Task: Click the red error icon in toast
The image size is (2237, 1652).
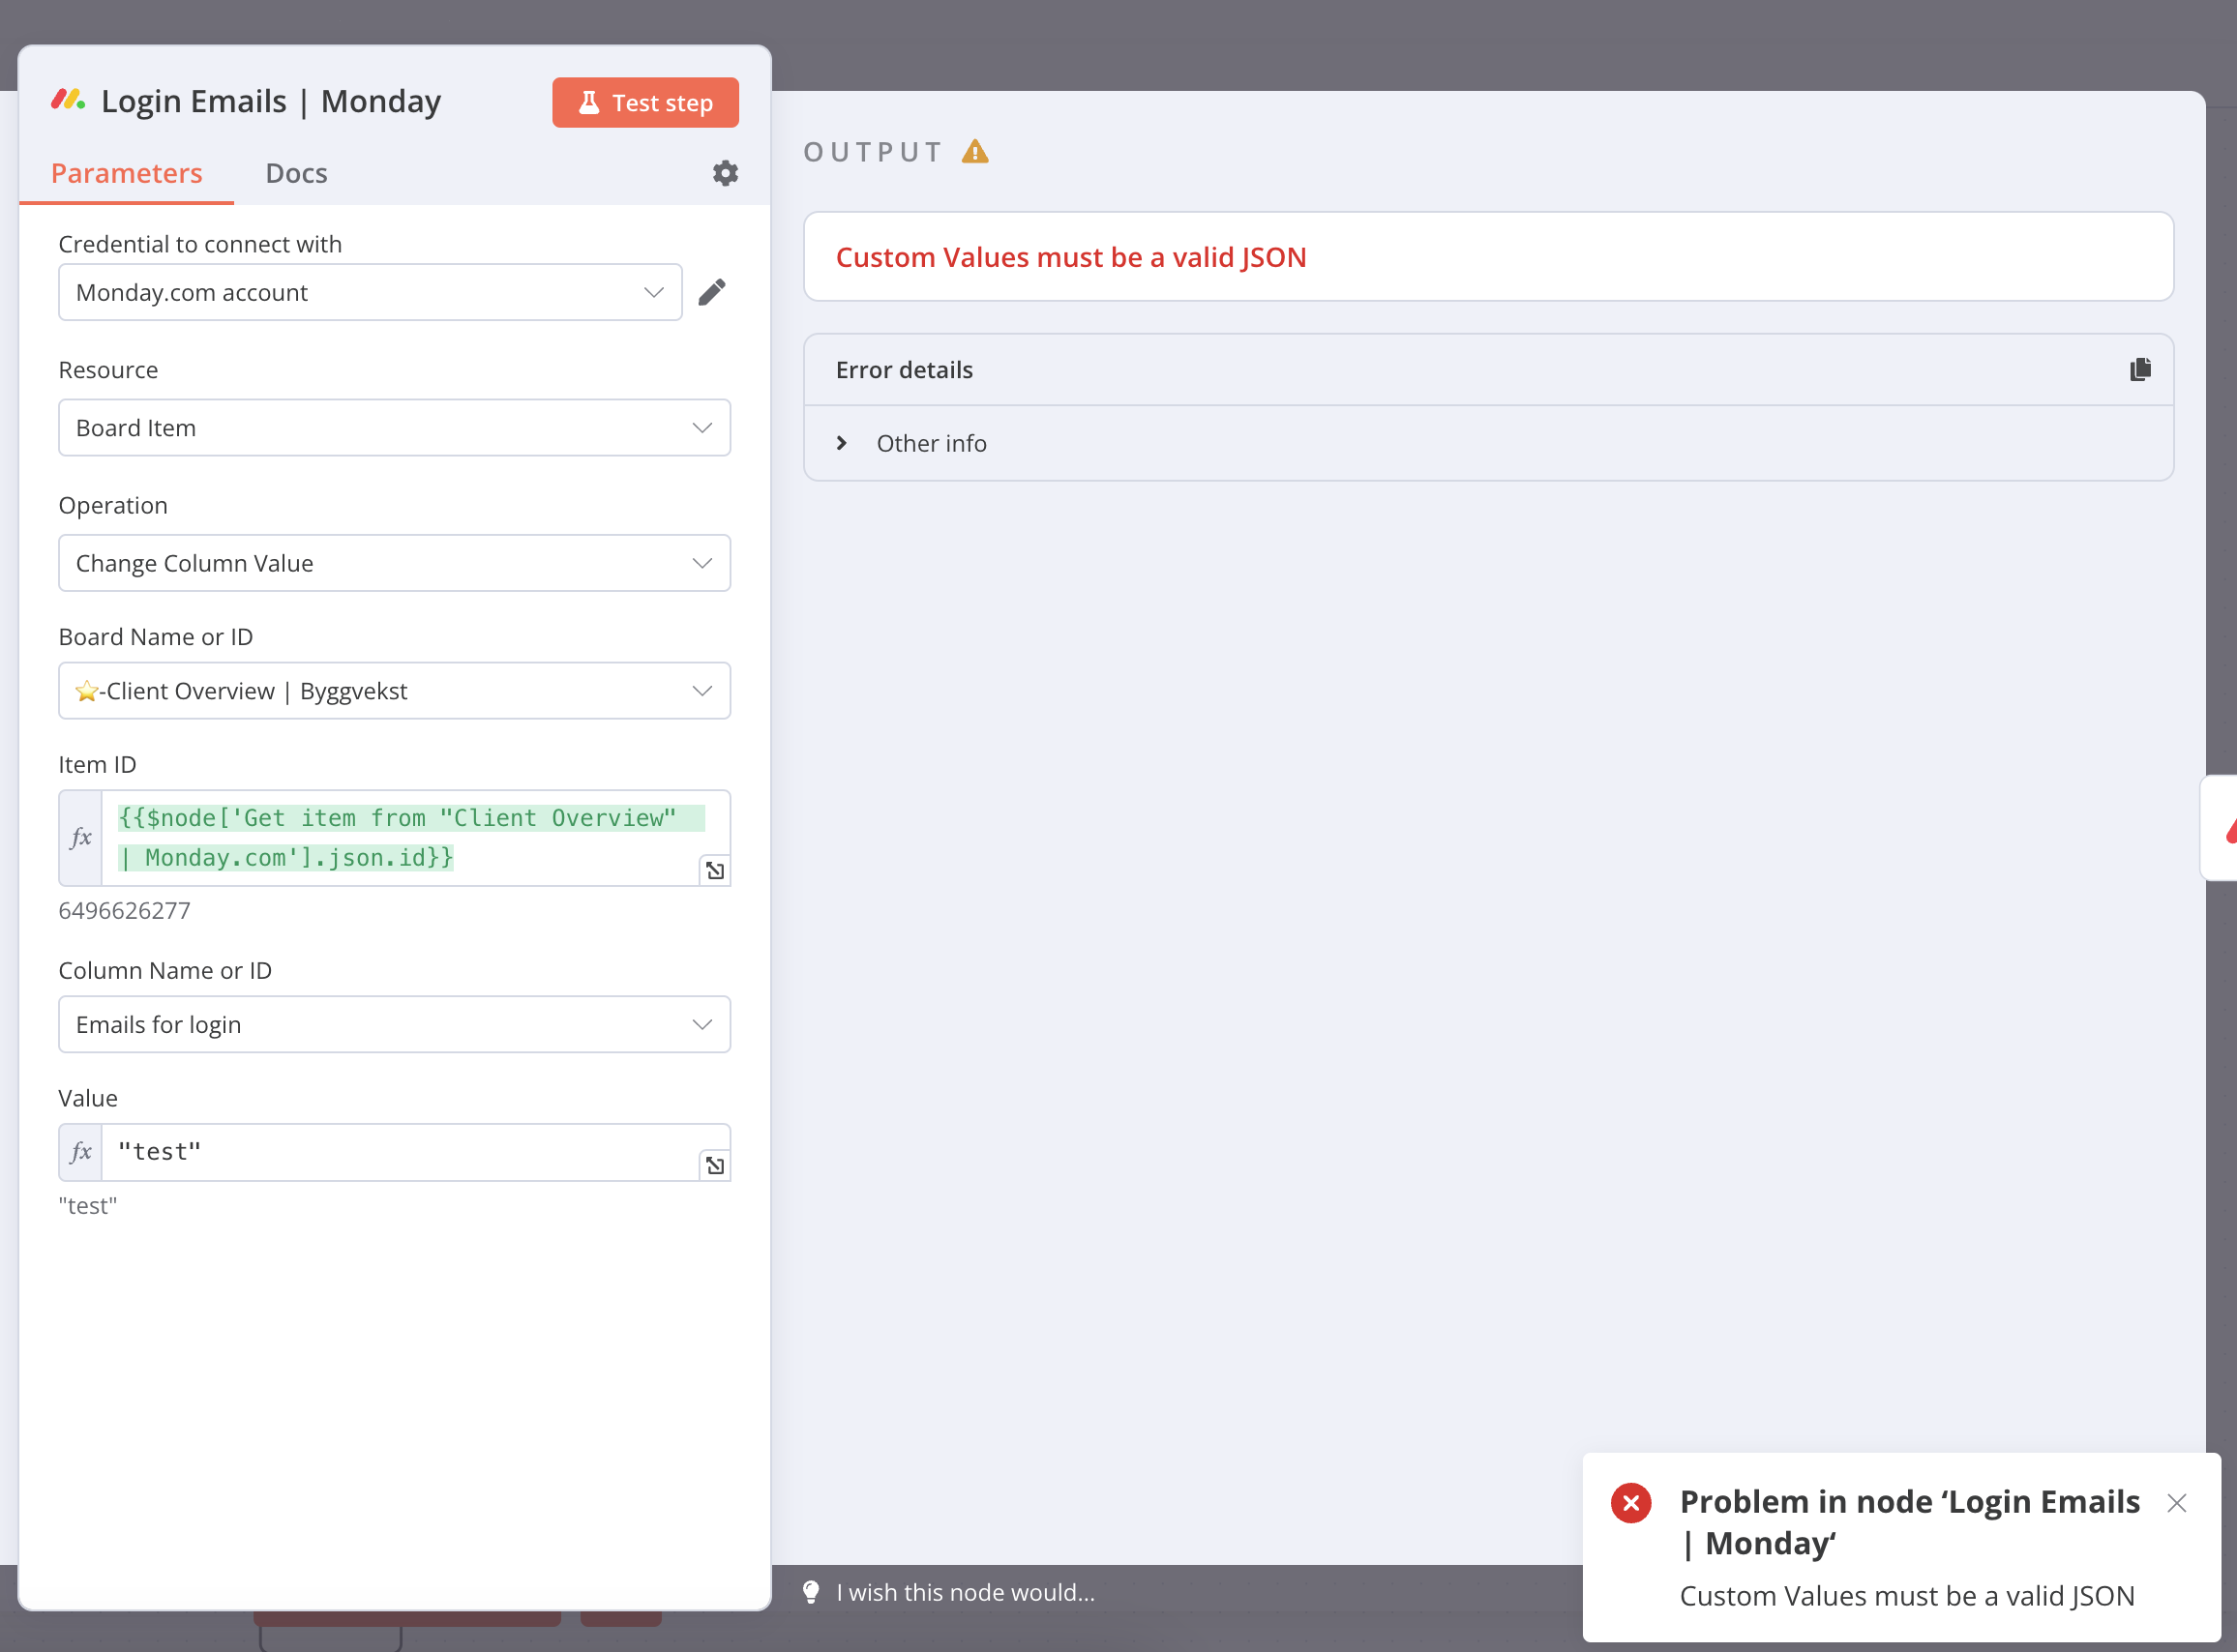Action: pyautogui.click(x=1630, y=1502)
